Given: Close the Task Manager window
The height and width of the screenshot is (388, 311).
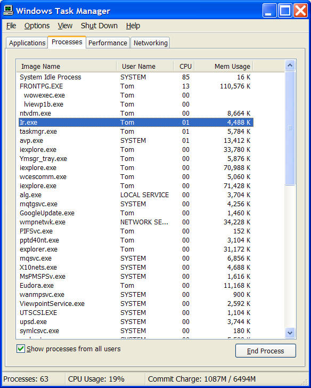Looking at the screenshot, I should (x=301, y=11).
